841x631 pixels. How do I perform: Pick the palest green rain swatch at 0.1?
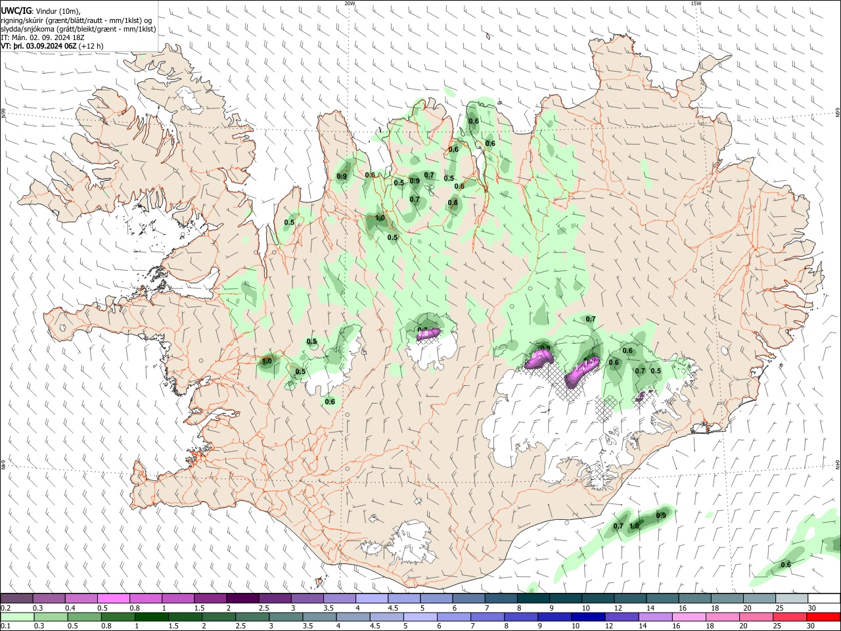[18, 617]
